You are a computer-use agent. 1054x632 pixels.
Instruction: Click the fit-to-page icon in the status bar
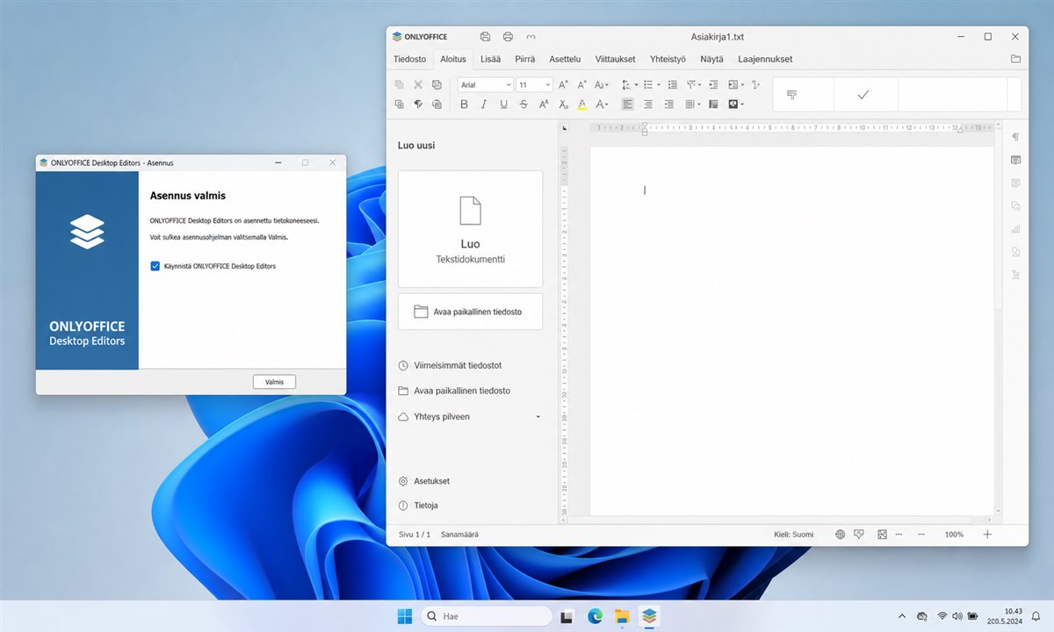(881, 534)
